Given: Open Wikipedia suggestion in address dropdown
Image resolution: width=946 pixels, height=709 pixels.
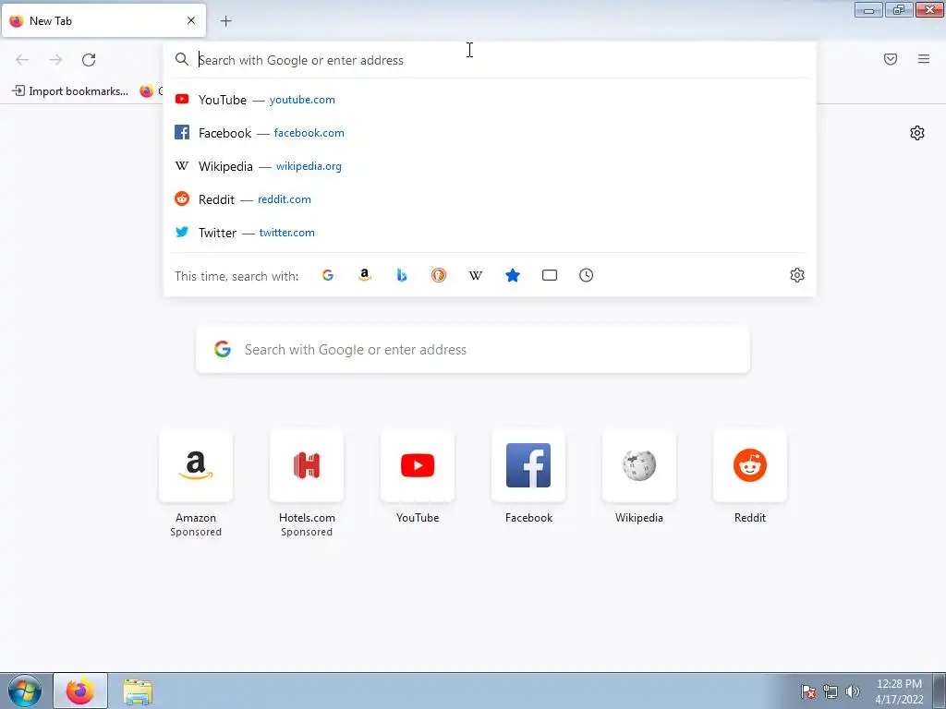Looking at the screenshot, I should tap(490, 166).
